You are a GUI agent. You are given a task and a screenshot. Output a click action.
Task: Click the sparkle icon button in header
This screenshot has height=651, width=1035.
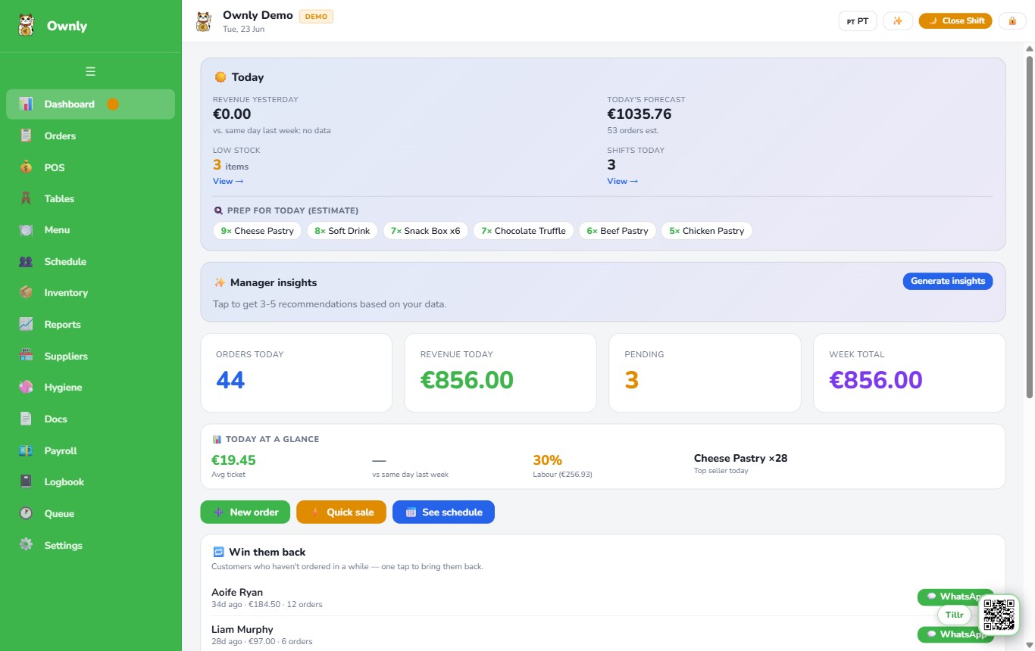(898, 21)
